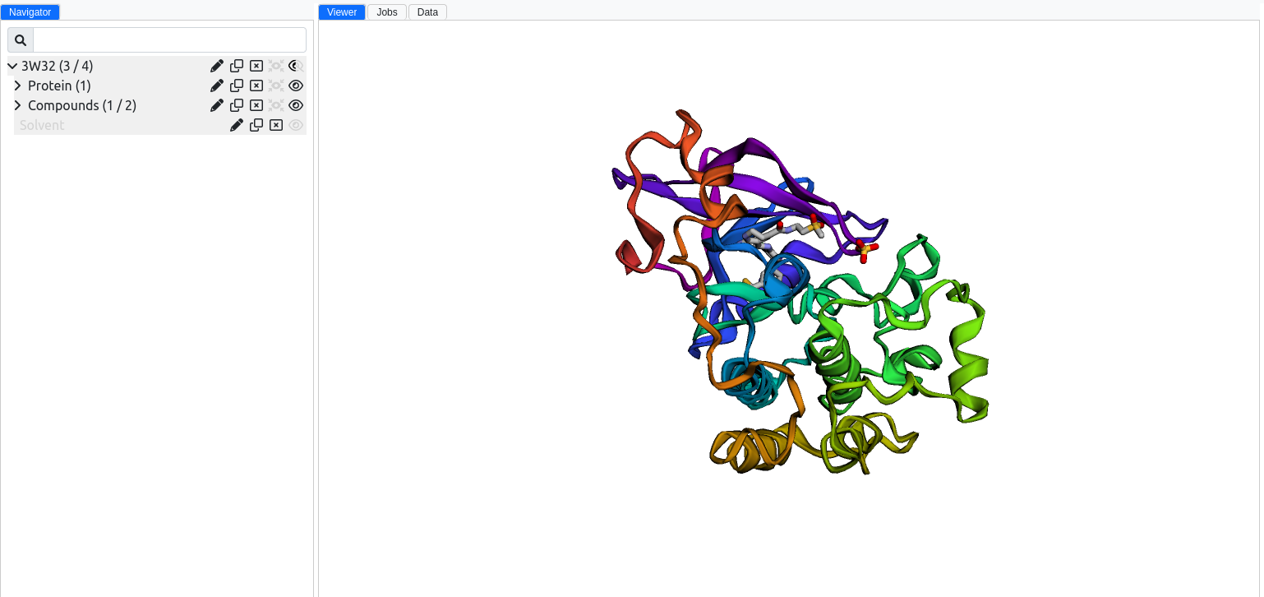
Task: Expand the Protein (1) node
Action: [x=18, y=86]
